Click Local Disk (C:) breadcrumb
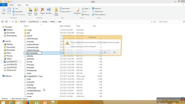This screenshot has width=185, height=104. [34, 22]
